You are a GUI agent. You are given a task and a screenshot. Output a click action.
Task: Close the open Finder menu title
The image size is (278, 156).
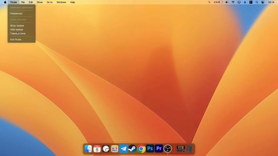click(x=13, y=2)
